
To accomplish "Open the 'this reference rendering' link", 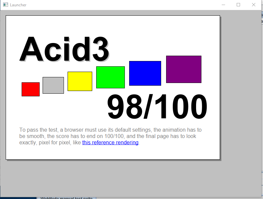I will 110,143.
